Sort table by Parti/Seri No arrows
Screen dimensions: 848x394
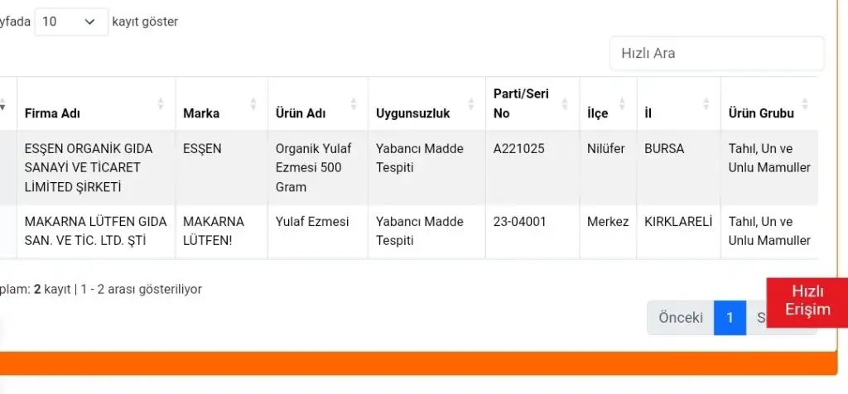click(x=566, y=104)
